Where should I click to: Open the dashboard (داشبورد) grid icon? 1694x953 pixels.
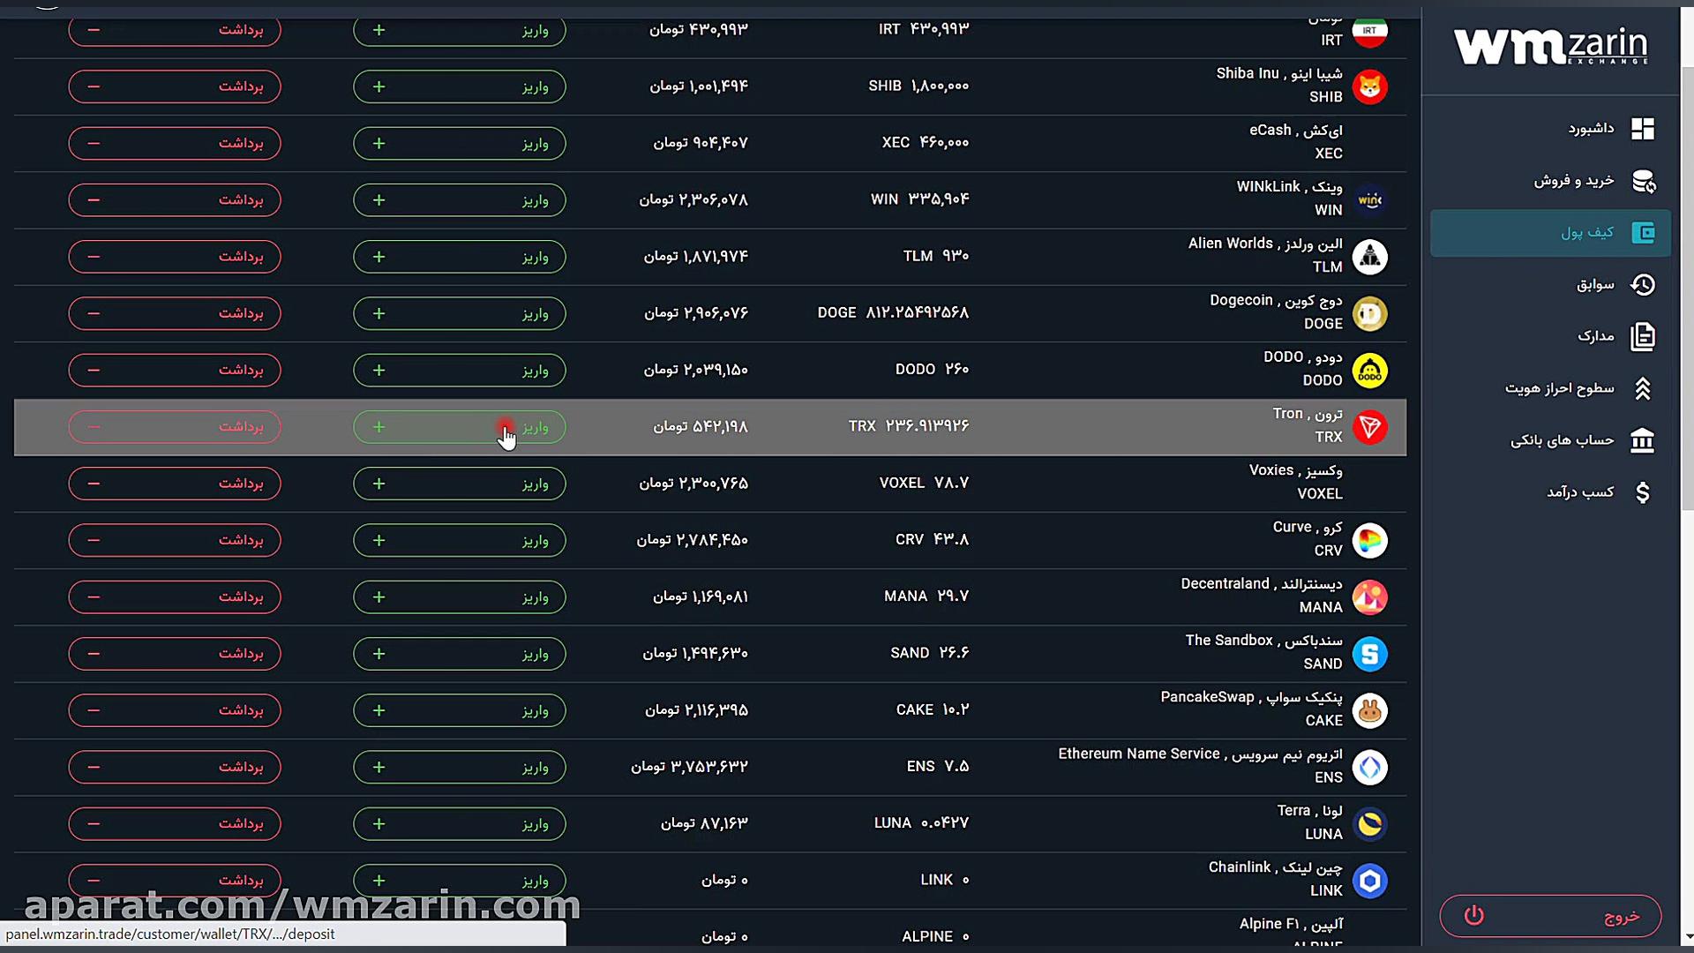1642,129
